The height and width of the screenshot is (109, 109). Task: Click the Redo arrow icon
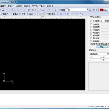pos(10,10)
